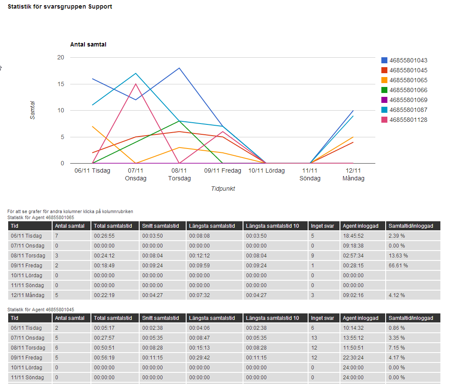Click Längsta samtalstid 10 header in Agent 46855801045 table
Screen dimensions: 449x384
point(275,318)
